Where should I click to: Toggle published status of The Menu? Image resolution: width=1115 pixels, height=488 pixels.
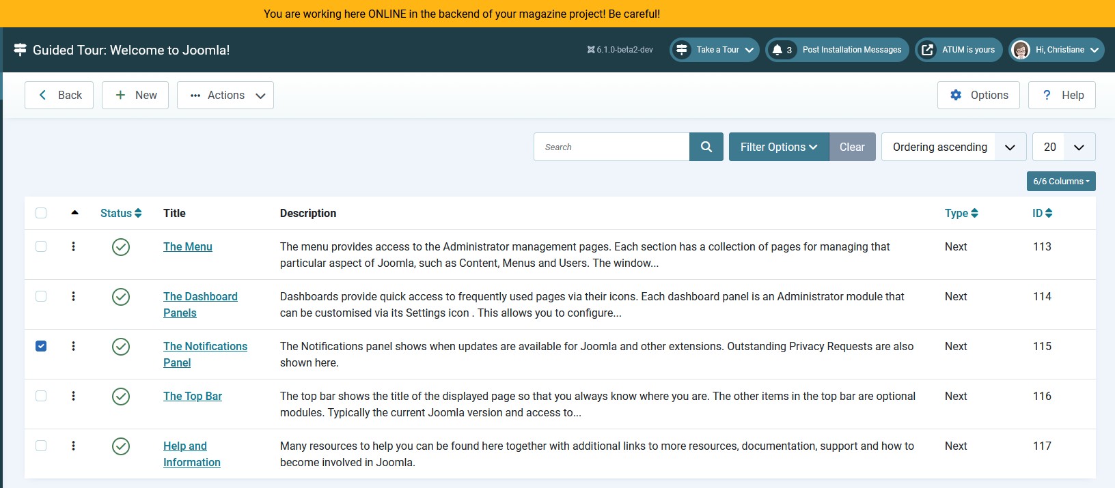(x=121, y=247)
